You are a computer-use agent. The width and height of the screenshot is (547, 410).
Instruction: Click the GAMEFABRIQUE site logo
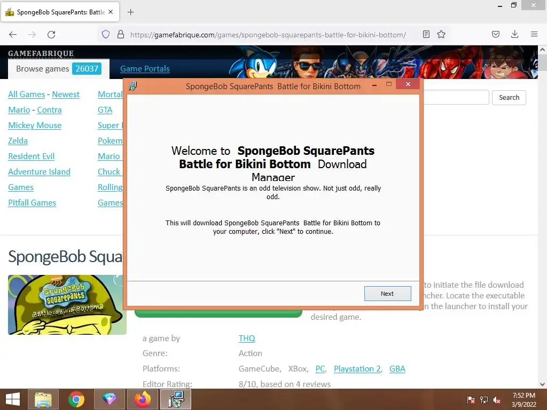point(41,53)
